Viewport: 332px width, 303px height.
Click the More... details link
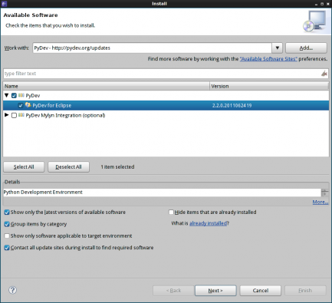click(320, 202)
